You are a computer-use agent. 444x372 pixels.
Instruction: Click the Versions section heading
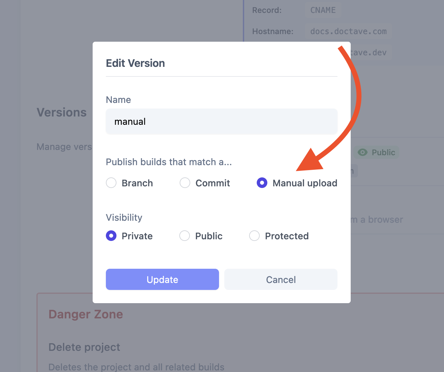tap(62, 112)
